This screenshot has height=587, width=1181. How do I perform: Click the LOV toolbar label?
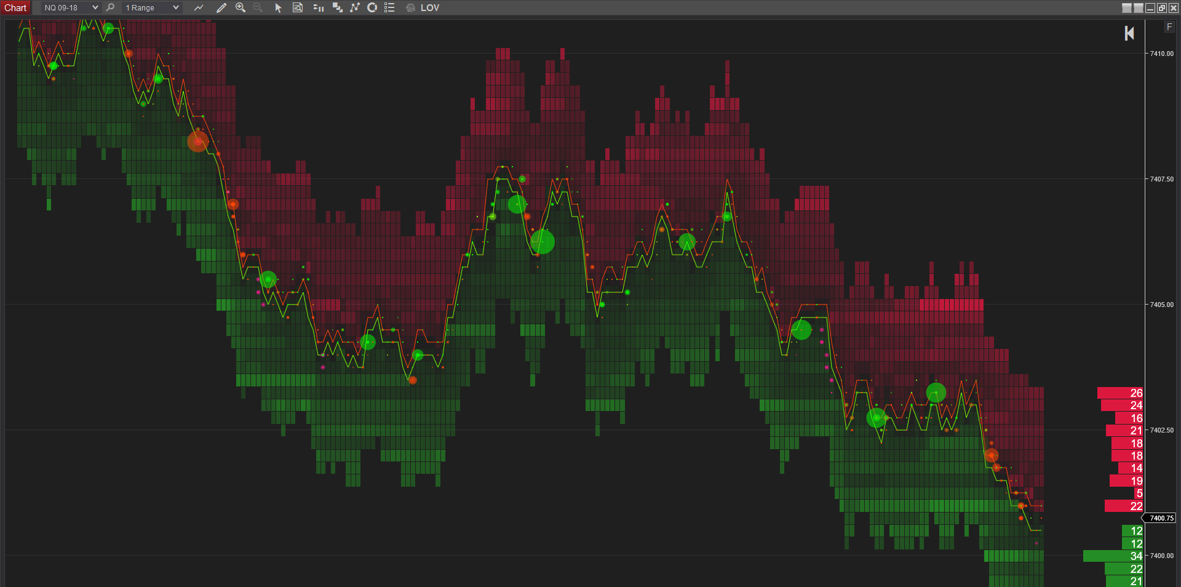tap(430, 7)
